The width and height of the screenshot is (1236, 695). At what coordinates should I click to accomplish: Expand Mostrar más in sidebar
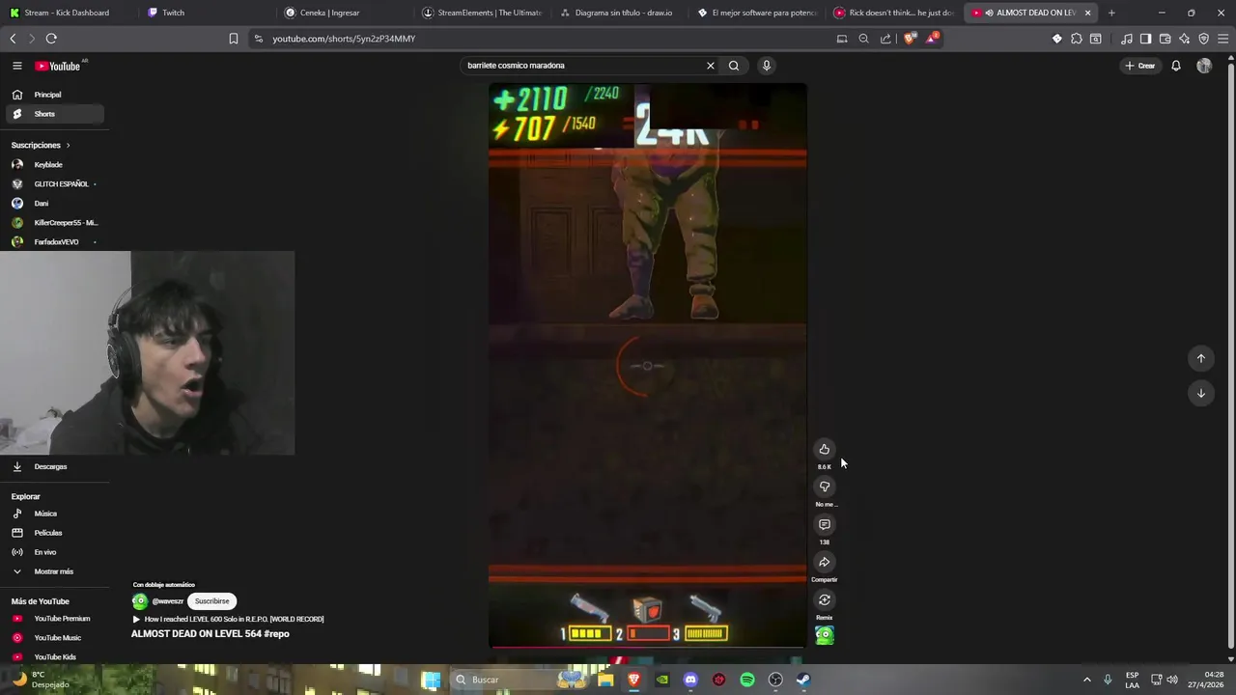pos(55,571)
